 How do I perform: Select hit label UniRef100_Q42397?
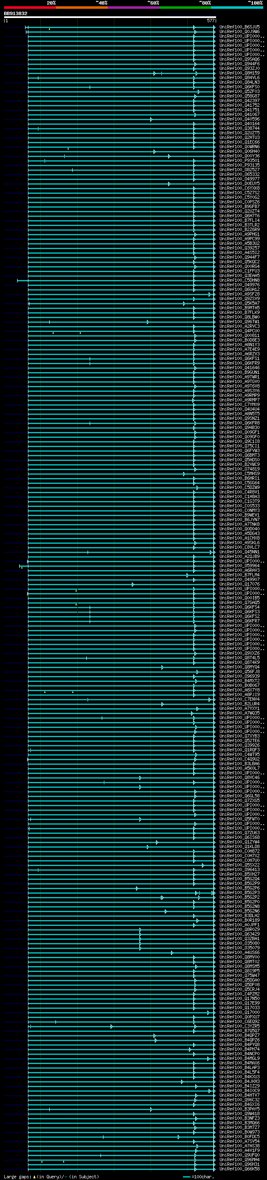click(239, 101)
